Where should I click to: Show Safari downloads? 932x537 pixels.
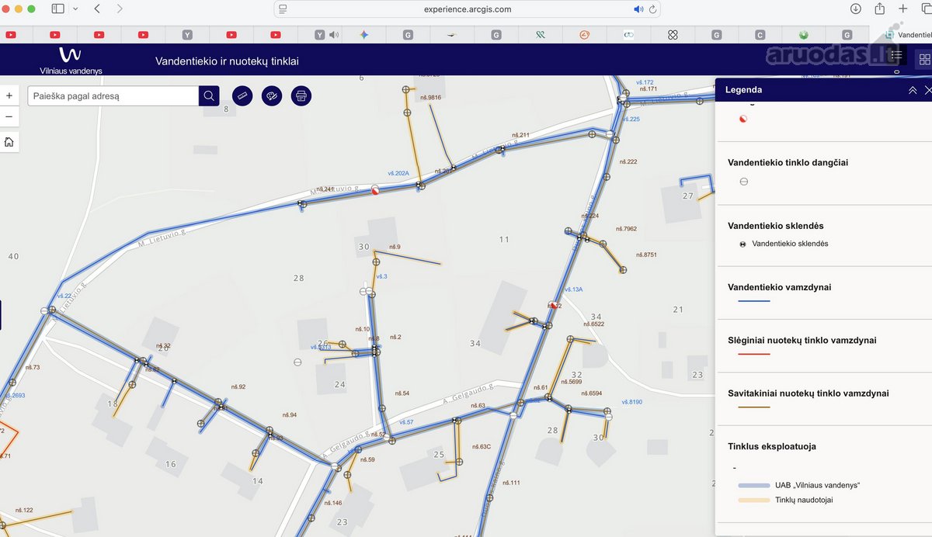point(855,9)
